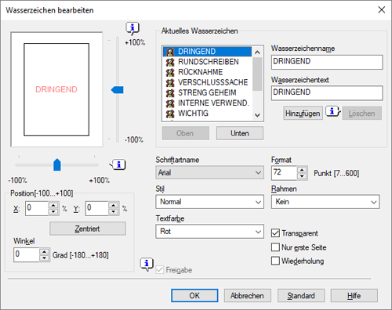Image resolution: width=392 pixels, height=310 pixels.
Task: Click in the X position input field
Action: click(x=37, y=208)
